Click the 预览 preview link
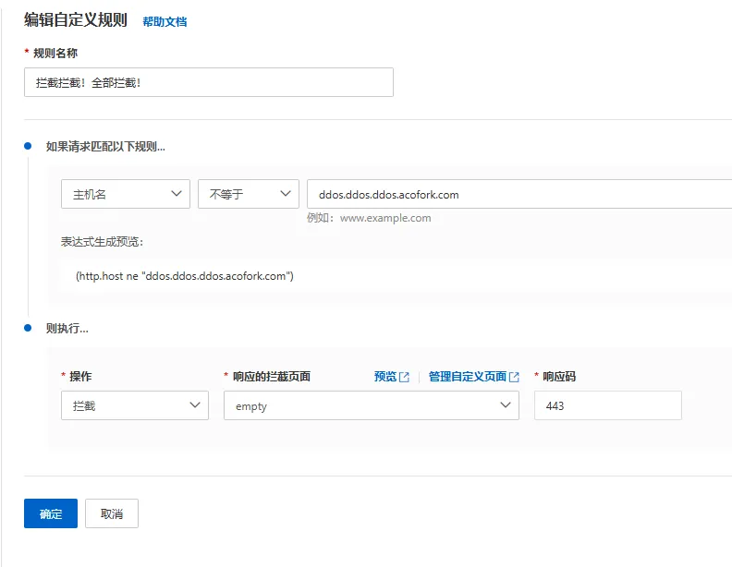The height and width of the screenshot is (567, 732). click(x=384, y=377)
